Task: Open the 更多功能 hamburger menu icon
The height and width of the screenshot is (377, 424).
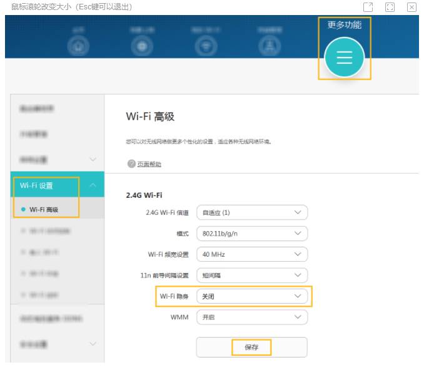Action: (345, 58)
